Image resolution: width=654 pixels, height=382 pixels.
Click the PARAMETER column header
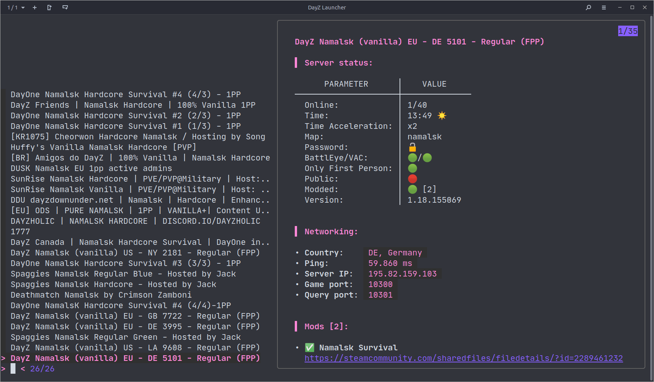click(x=346, y=84)
